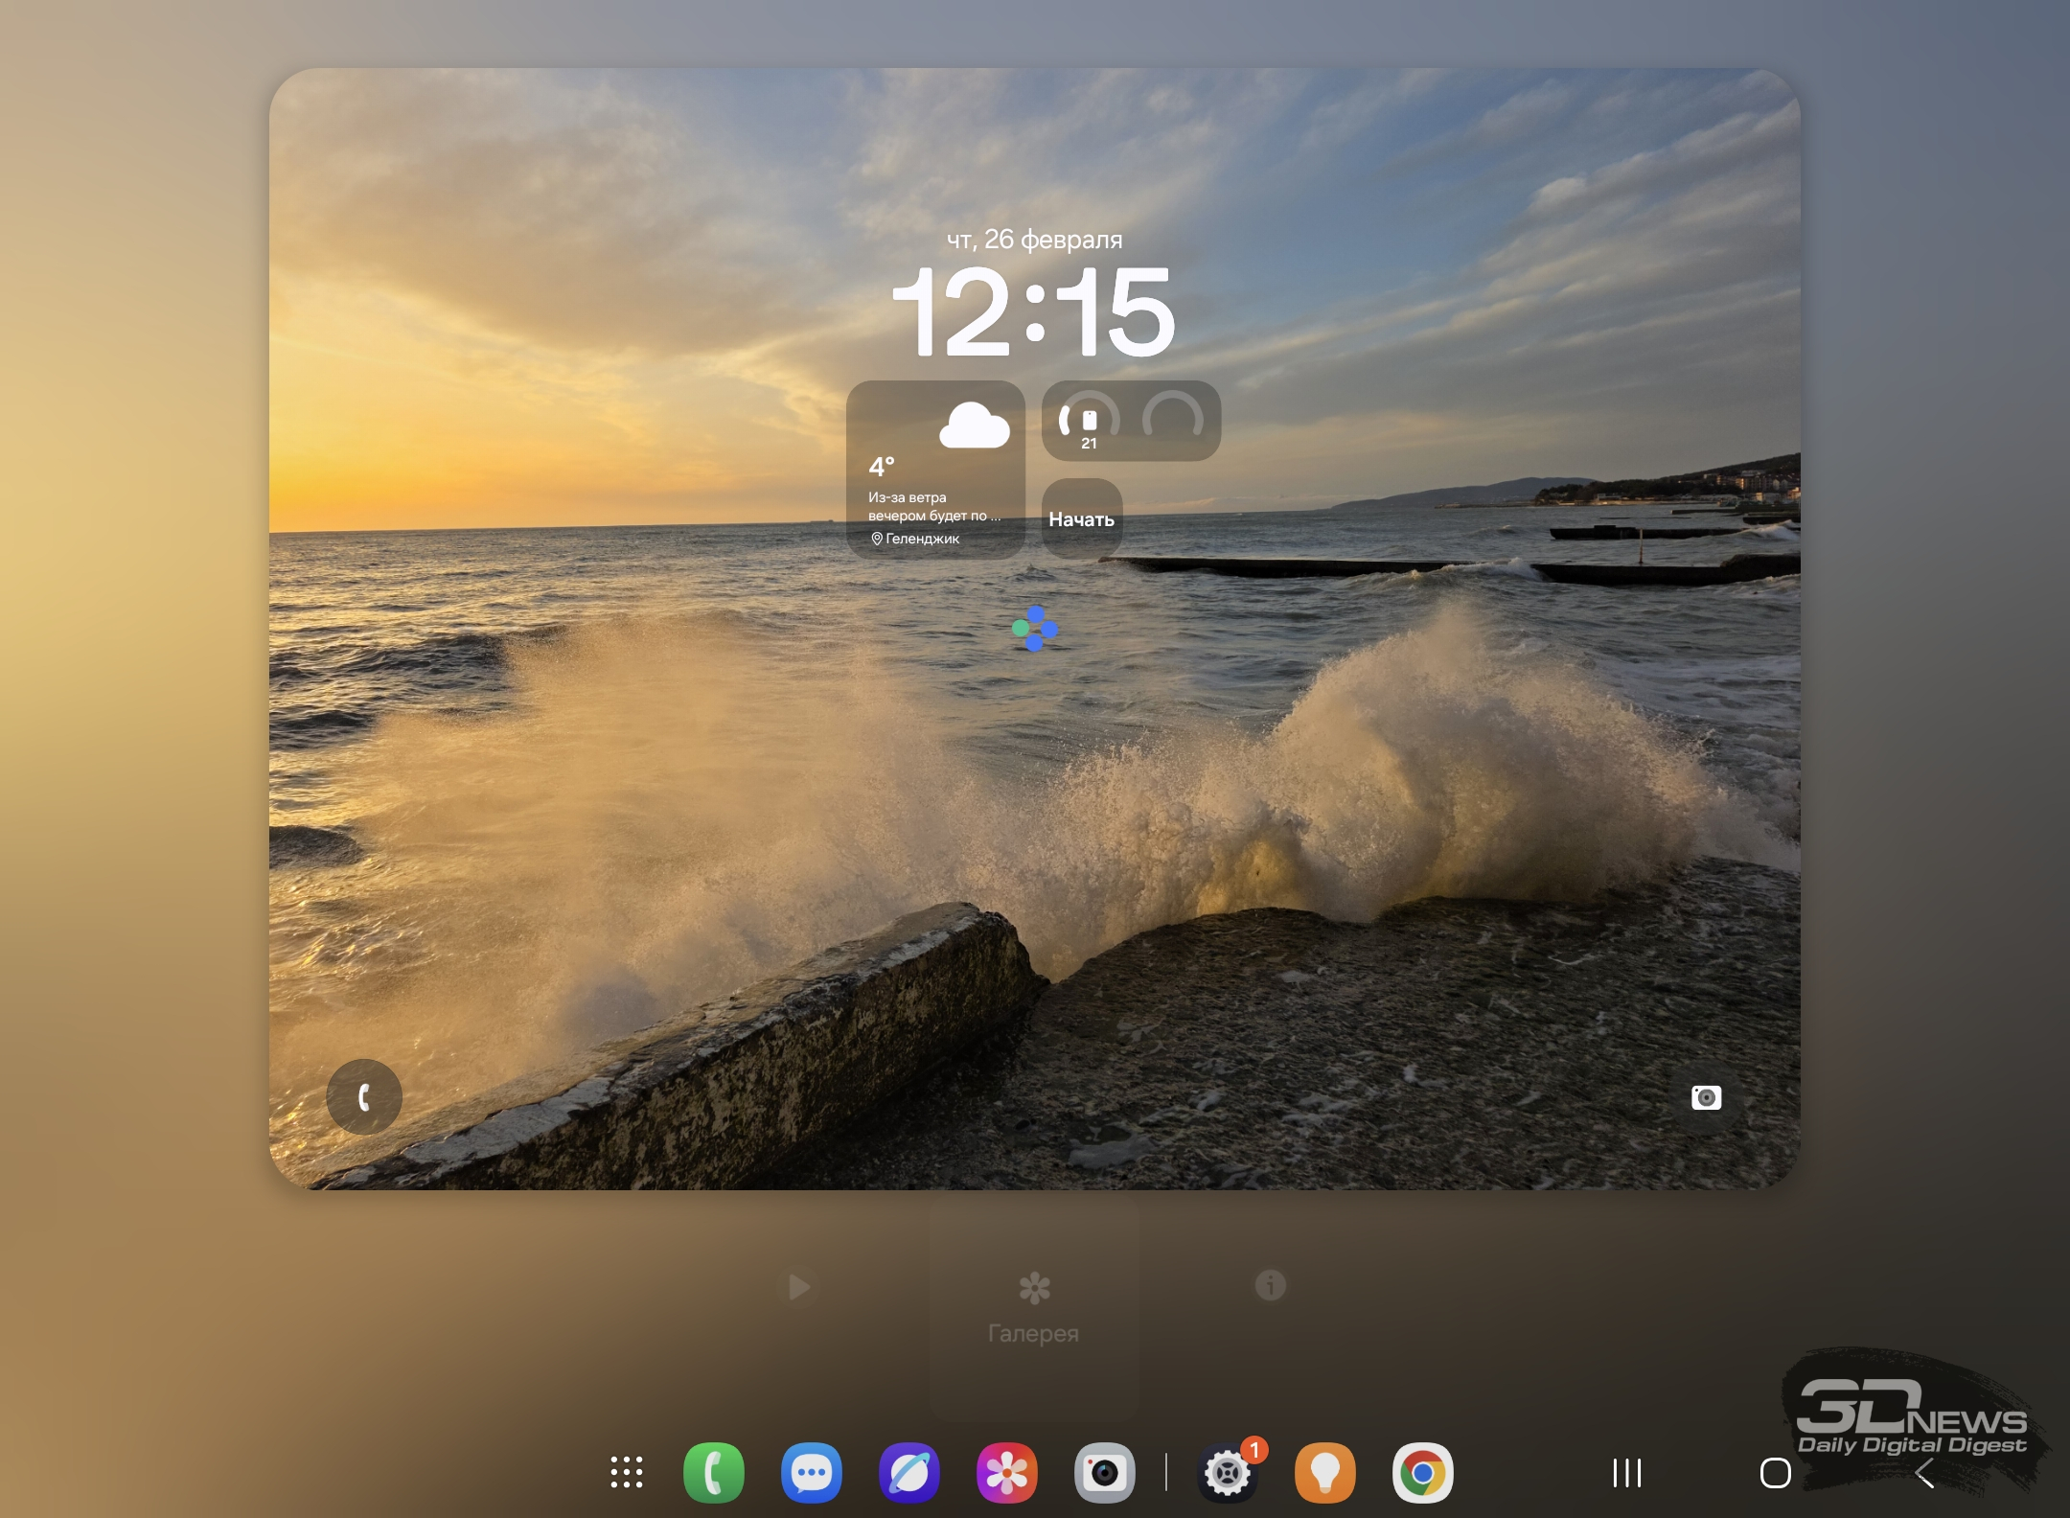Open the Samsung Internet browser icon
This screenshot has width=2070, height=1518.
pos(909,1472)
